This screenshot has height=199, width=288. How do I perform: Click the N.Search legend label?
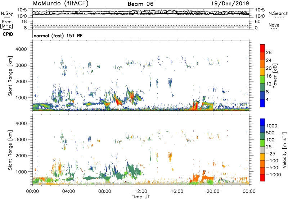click(x=278, y=13)
